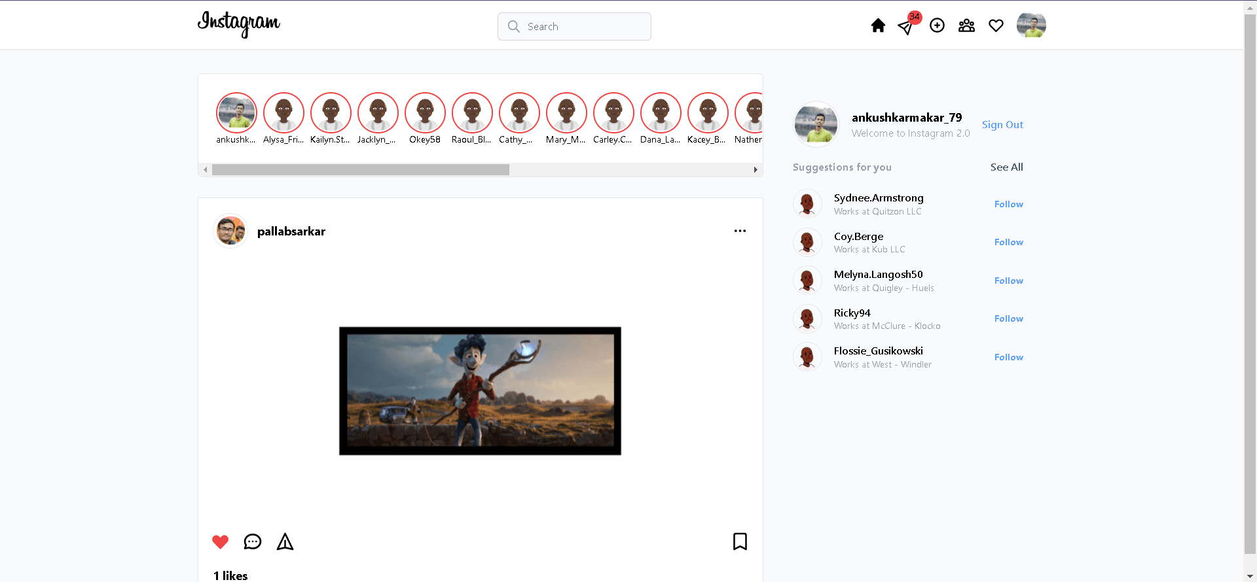Image resolution: width=1257 pixels, height=582 pixels.
Task: Click the '1 likes' count
Action: 230,575
